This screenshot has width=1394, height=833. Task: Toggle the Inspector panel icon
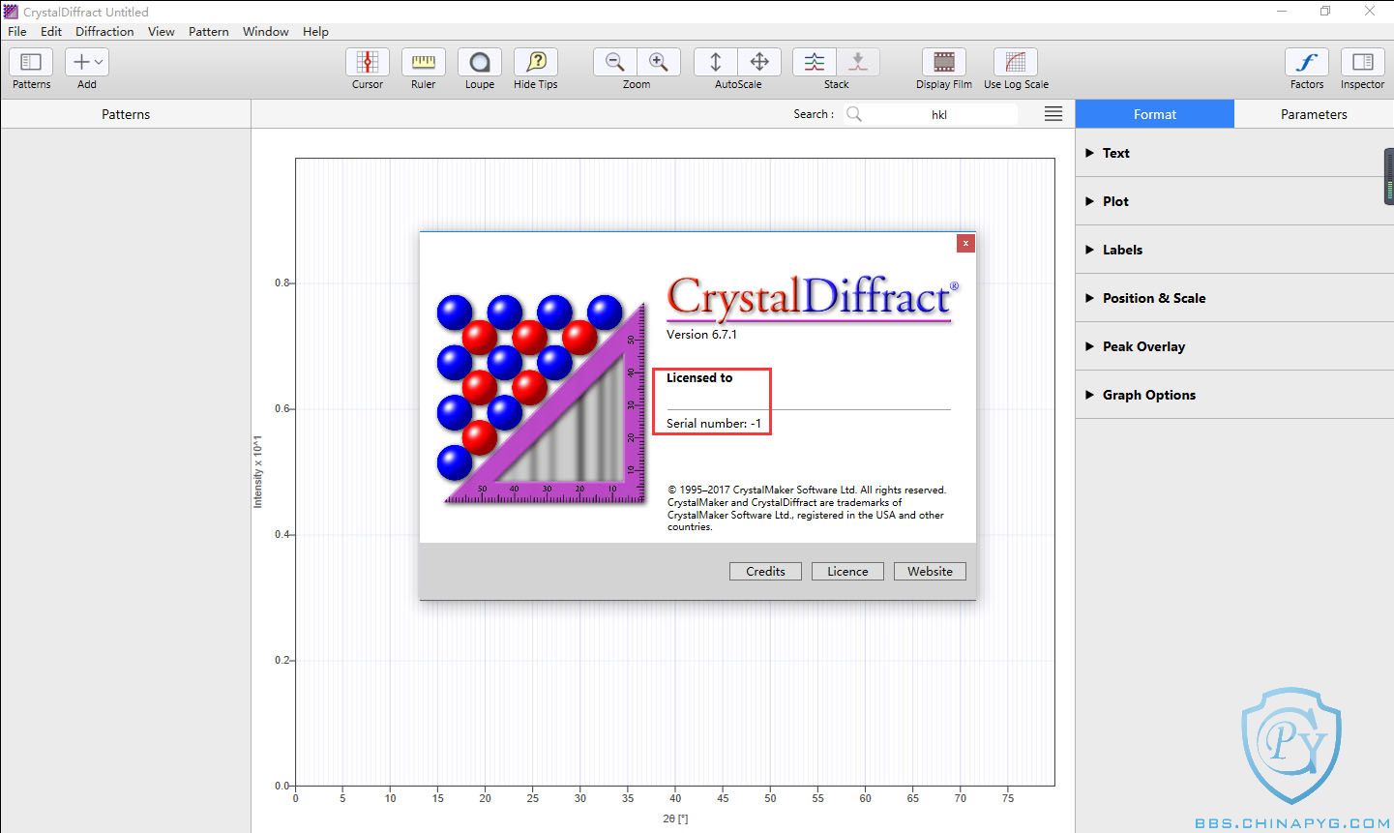click(1363, 62)
